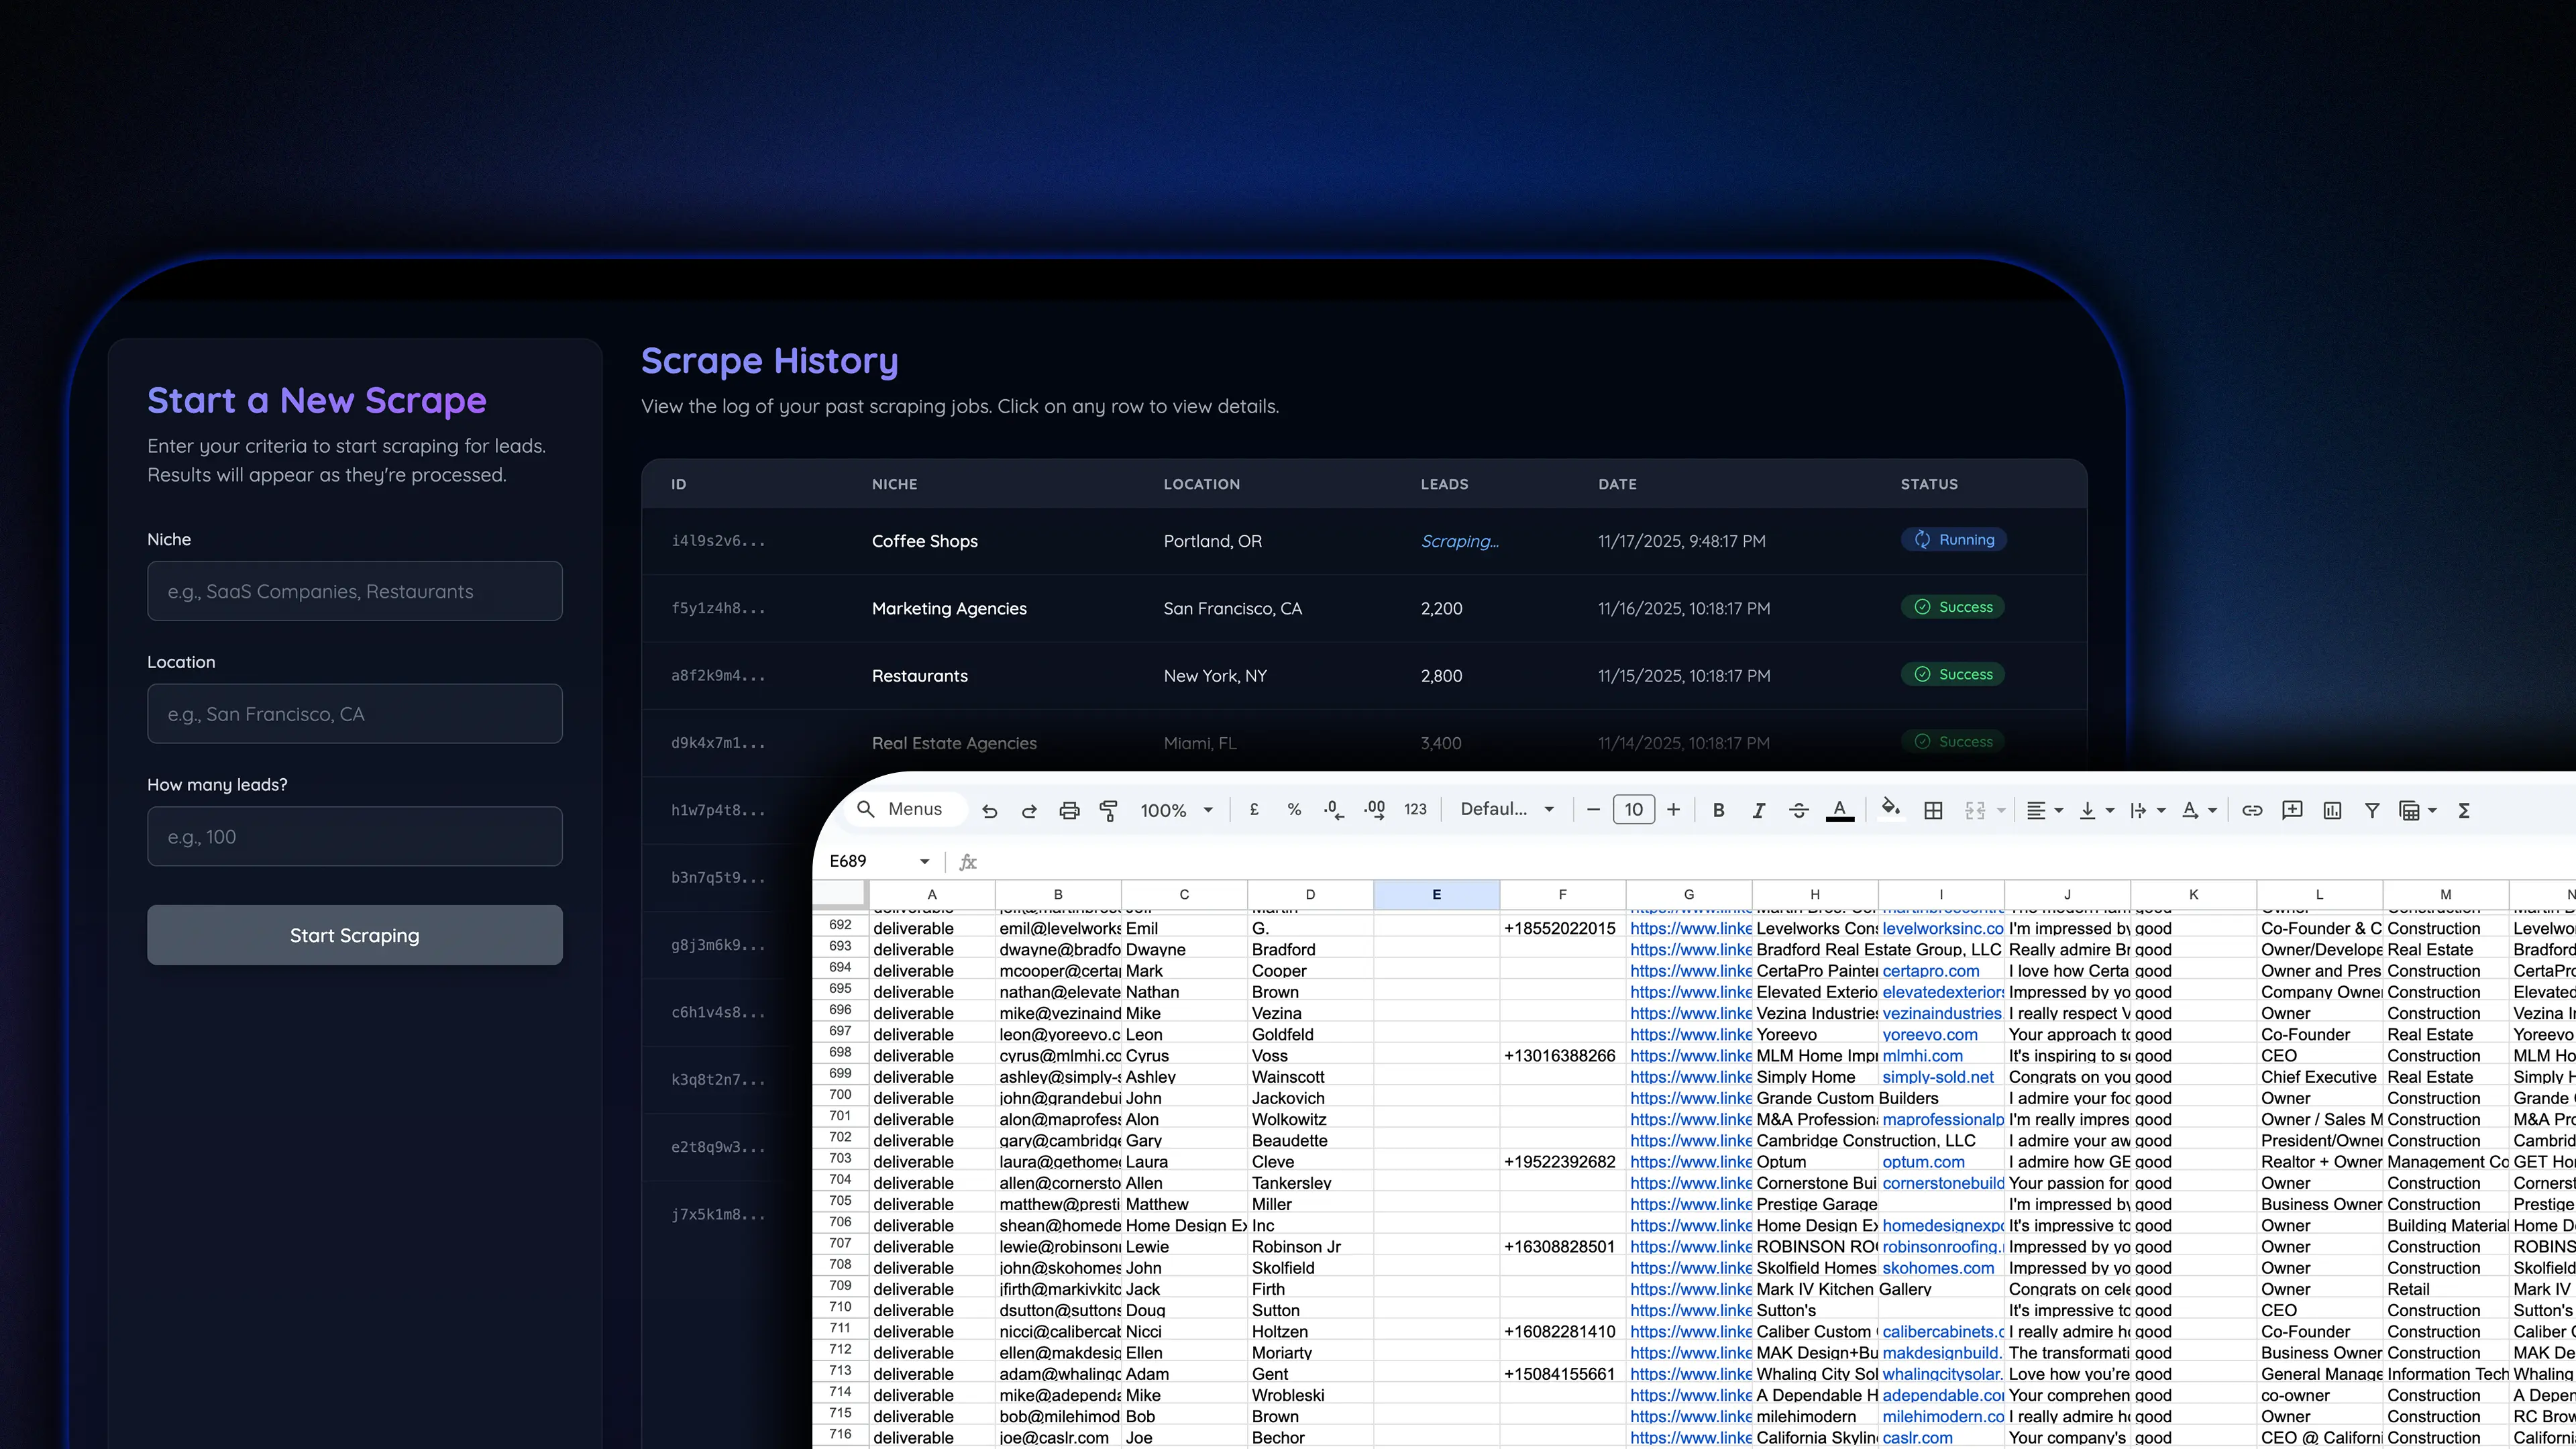2576x1449 pixels.
Task: Toggle italic text style
Action: 1758,810
